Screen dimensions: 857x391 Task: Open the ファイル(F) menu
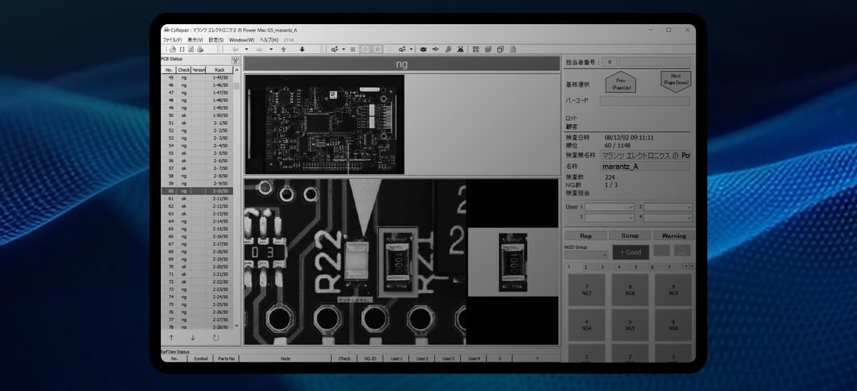[172, 40]
